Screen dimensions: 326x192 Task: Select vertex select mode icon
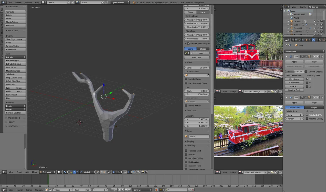(98, 172)
